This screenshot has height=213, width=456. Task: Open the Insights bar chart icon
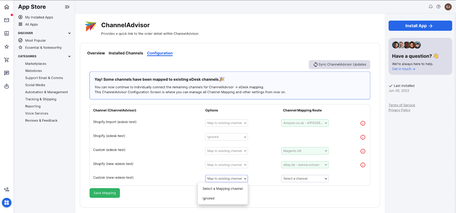coord(7,33)
